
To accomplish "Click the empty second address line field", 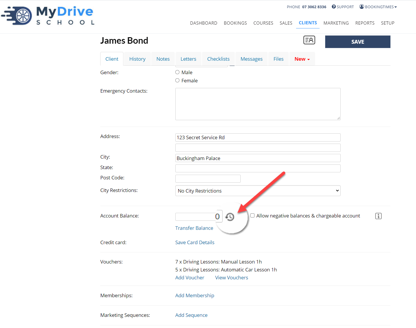I will pyautogui.click(x=258, y=148).
